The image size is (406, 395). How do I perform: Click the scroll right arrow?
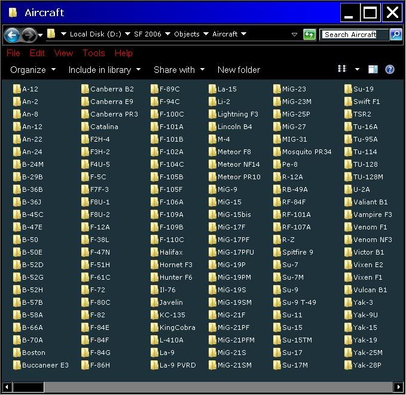(x=399, y=387)
